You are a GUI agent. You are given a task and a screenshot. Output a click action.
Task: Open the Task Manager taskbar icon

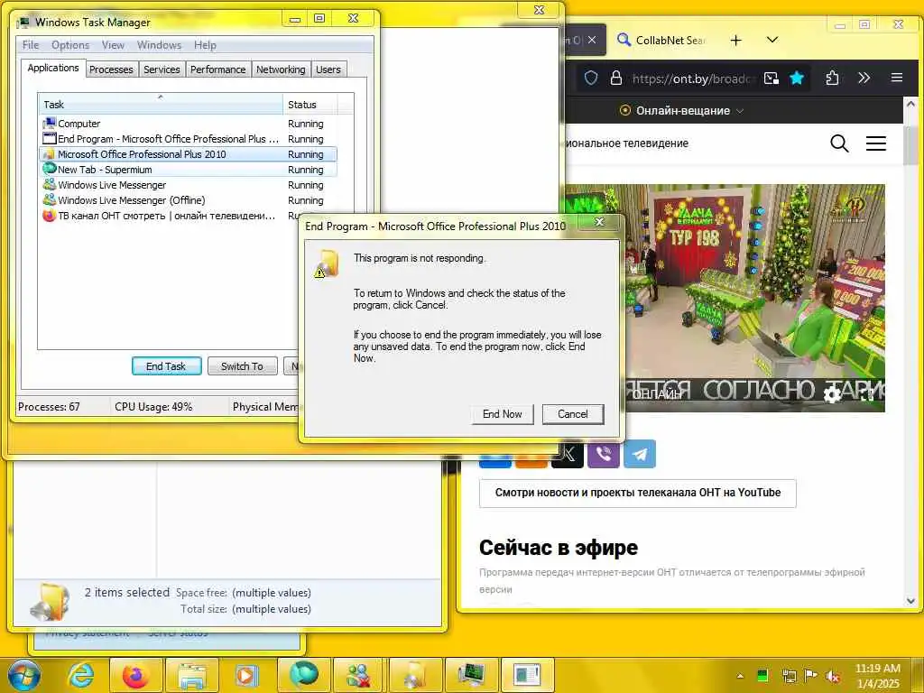471,675
